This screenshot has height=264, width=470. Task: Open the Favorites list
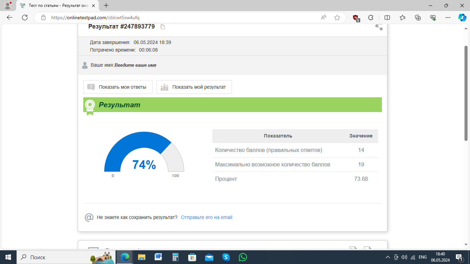[403, 18]
